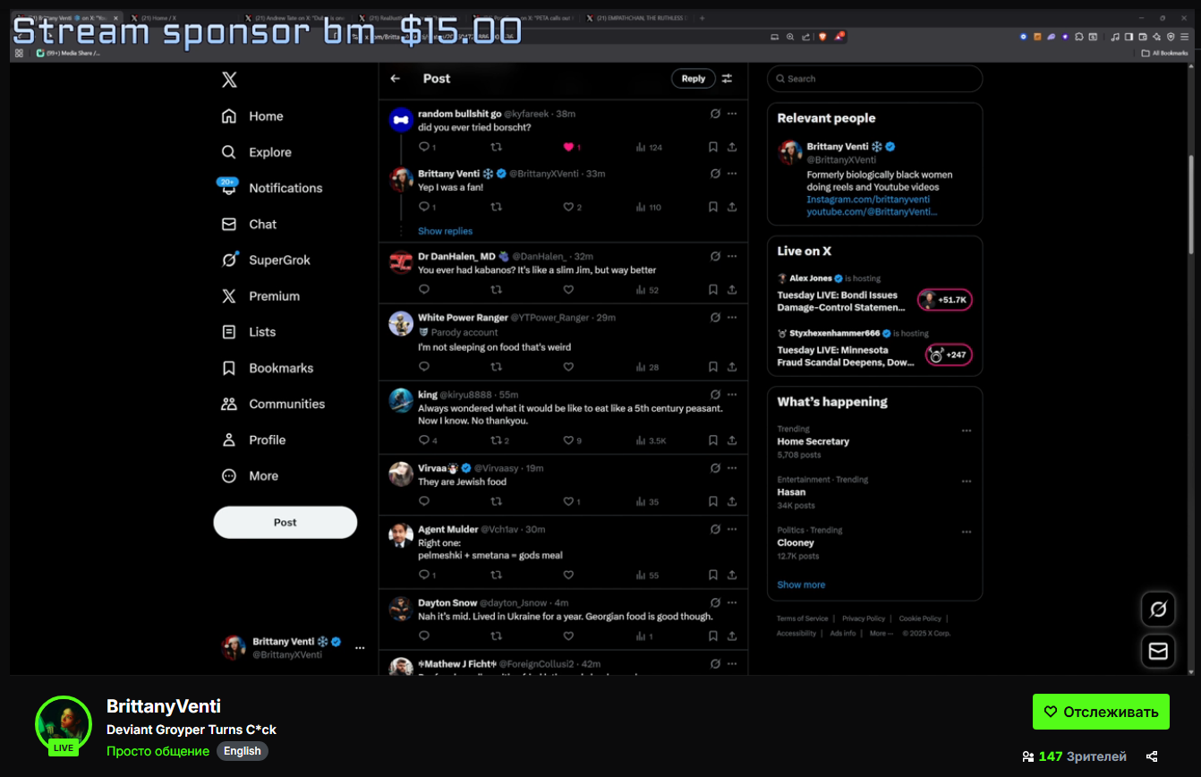Open Explore in the sidebar
The image size is (1201, 777).
coord(257,152)
